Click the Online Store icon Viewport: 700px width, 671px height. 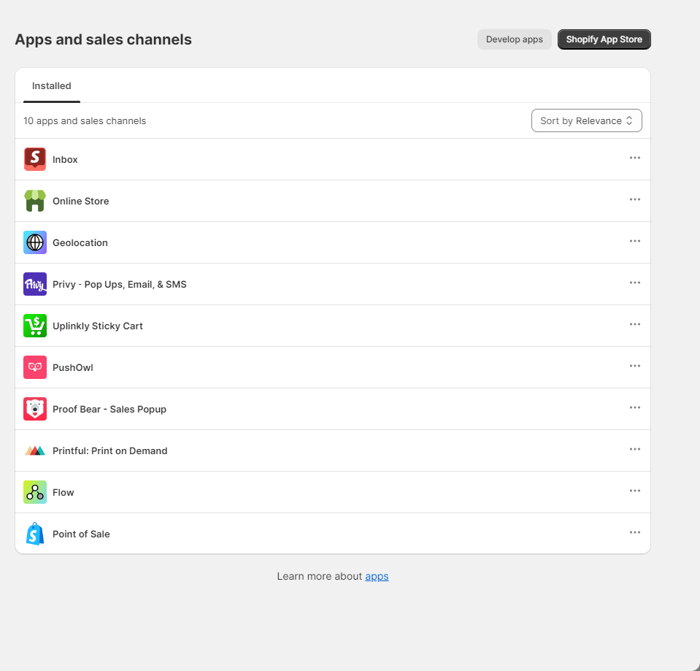point(35,201)
